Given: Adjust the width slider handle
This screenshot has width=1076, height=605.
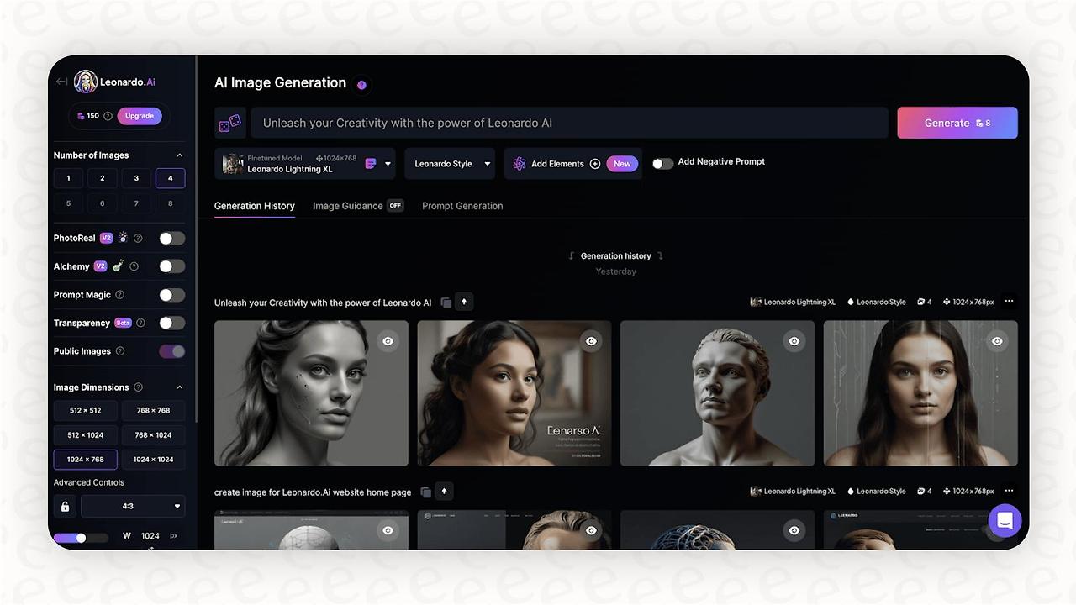Looking at the screenshot, I should click(x=81, y=538).
